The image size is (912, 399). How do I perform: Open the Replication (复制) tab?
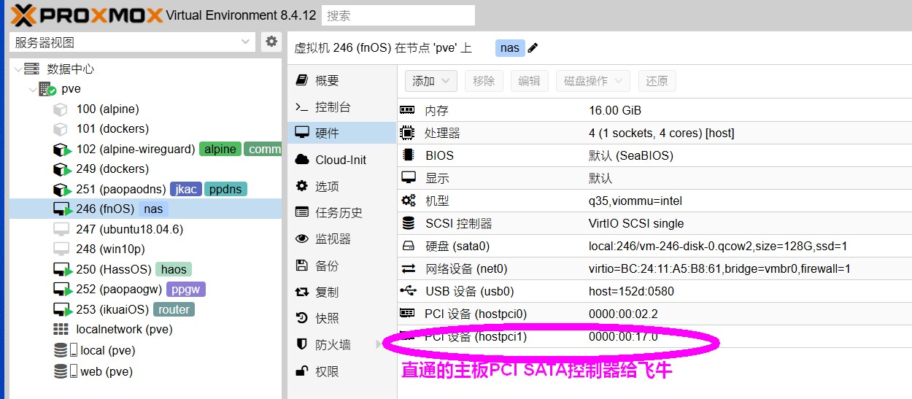pos(341,292)
